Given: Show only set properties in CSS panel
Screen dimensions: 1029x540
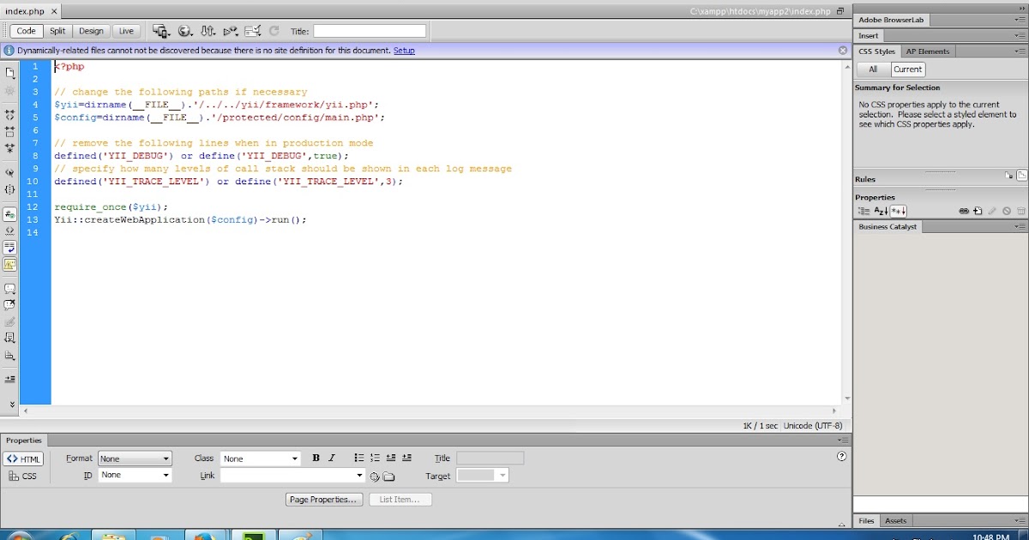Looking at the screenshot, I should click(899, 211).
